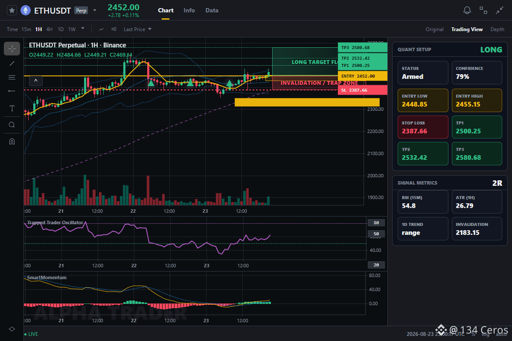Switch to Trading View chart
The image size is (512, 341).
tap(467, 29)
